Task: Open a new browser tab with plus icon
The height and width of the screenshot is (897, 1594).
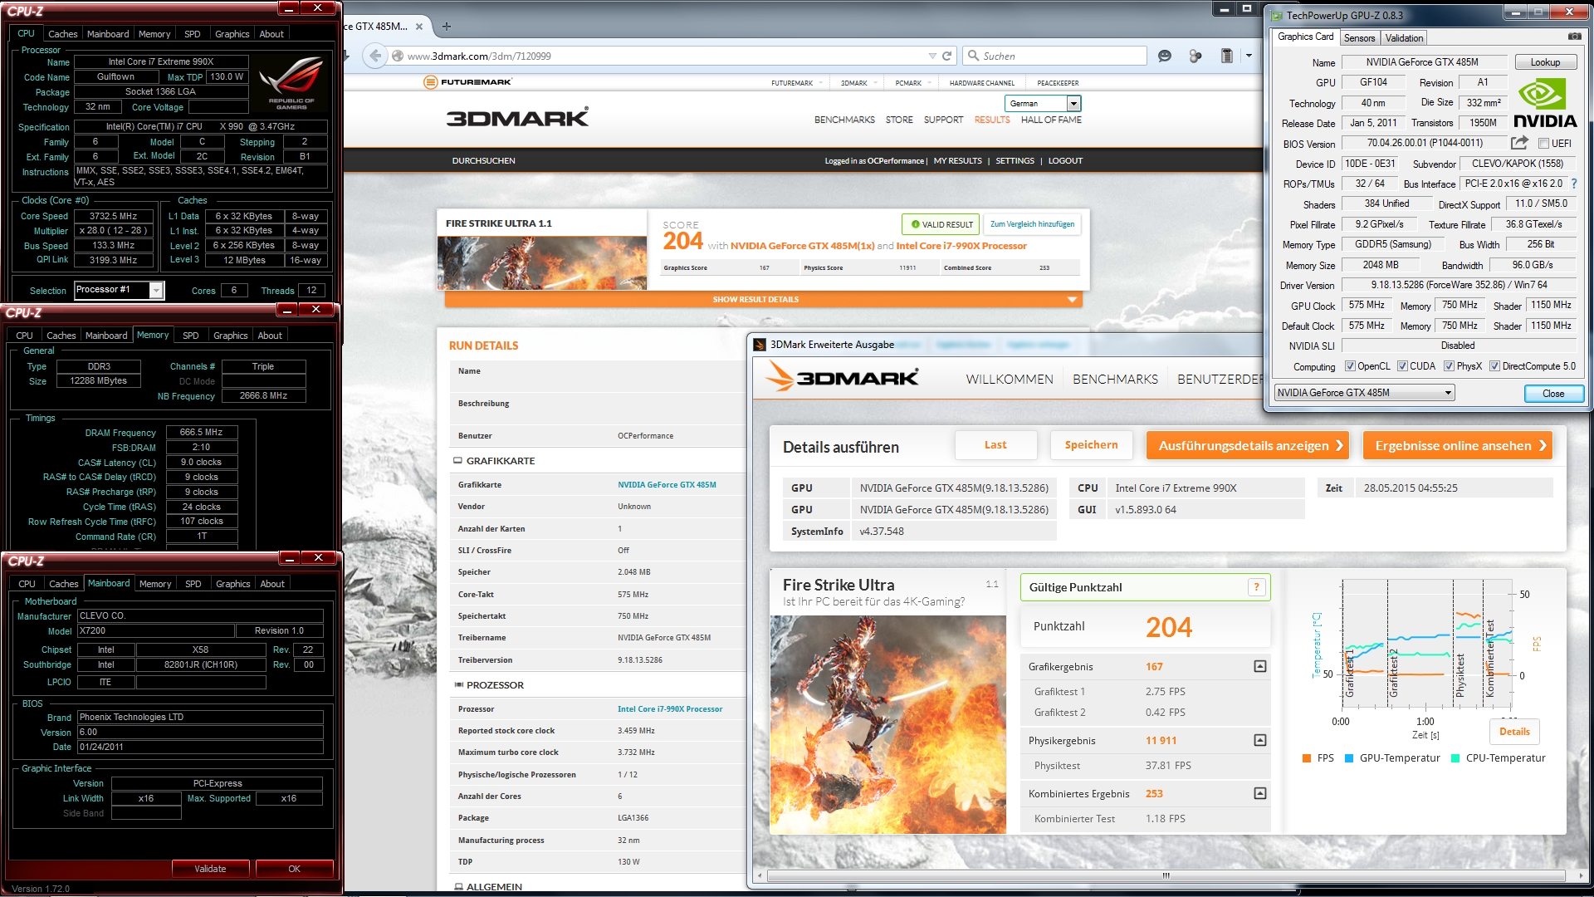Action: [447, 26]
